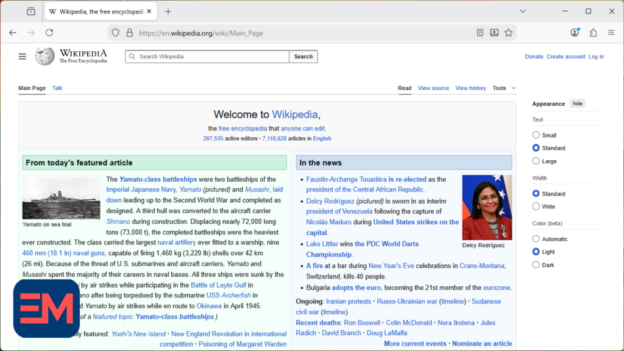
Task: View site security via the padlock icon
Action: click(130, 33)
